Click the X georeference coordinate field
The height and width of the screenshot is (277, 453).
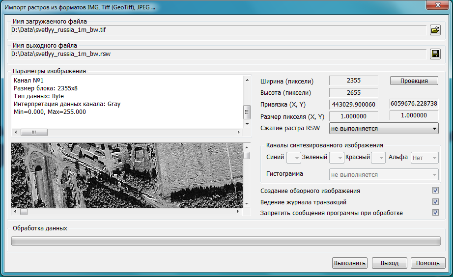tap(353, 104)
